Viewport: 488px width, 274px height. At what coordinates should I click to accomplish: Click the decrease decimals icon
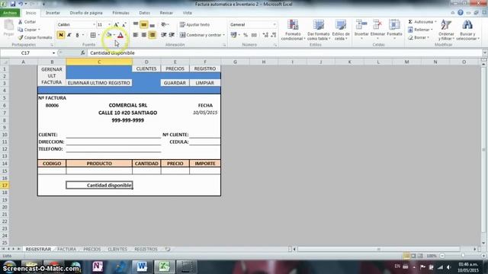click(273, 35)
